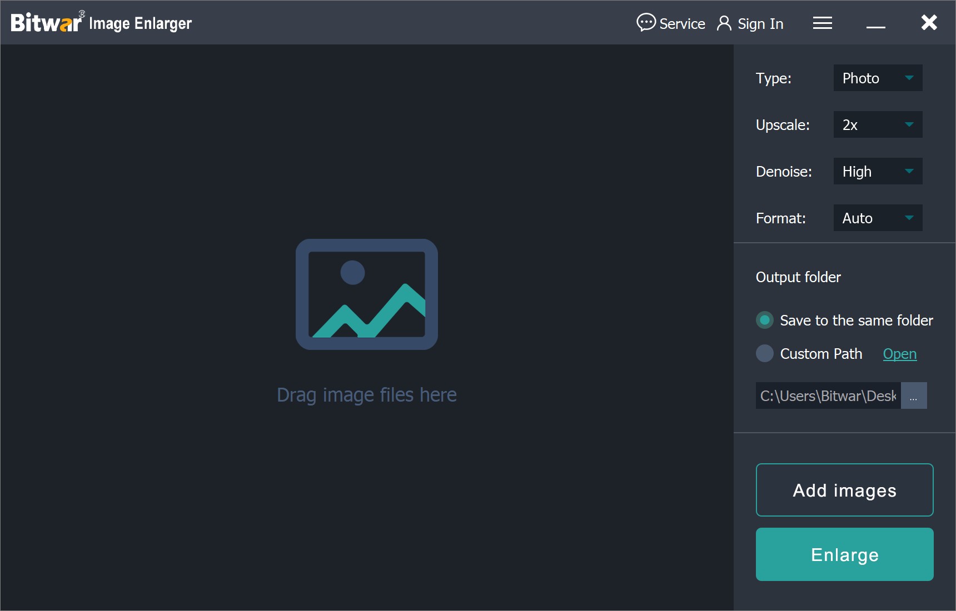This screenshot has width=956, height=611.
Task: Click the Drag image files here text
Action: (367, 395)
